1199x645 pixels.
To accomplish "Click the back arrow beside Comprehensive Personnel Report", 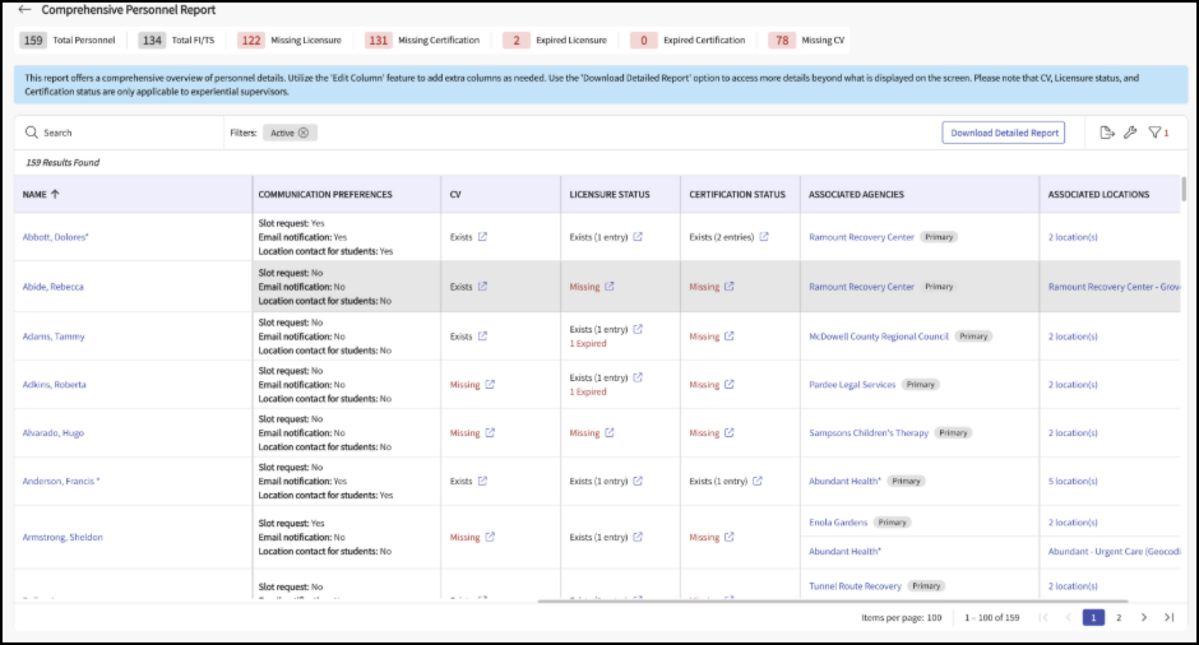I will pyautogui.click(x=25, y=10).
